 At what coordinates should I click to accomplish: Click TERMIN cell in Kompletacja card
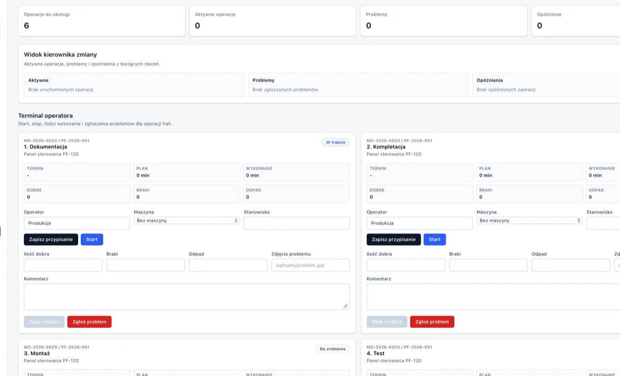(x=420, y=172)
